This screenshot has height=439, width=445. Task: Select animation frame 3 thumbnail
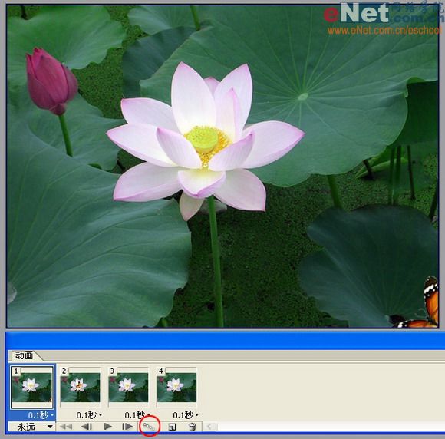click(x=128, y=388)
